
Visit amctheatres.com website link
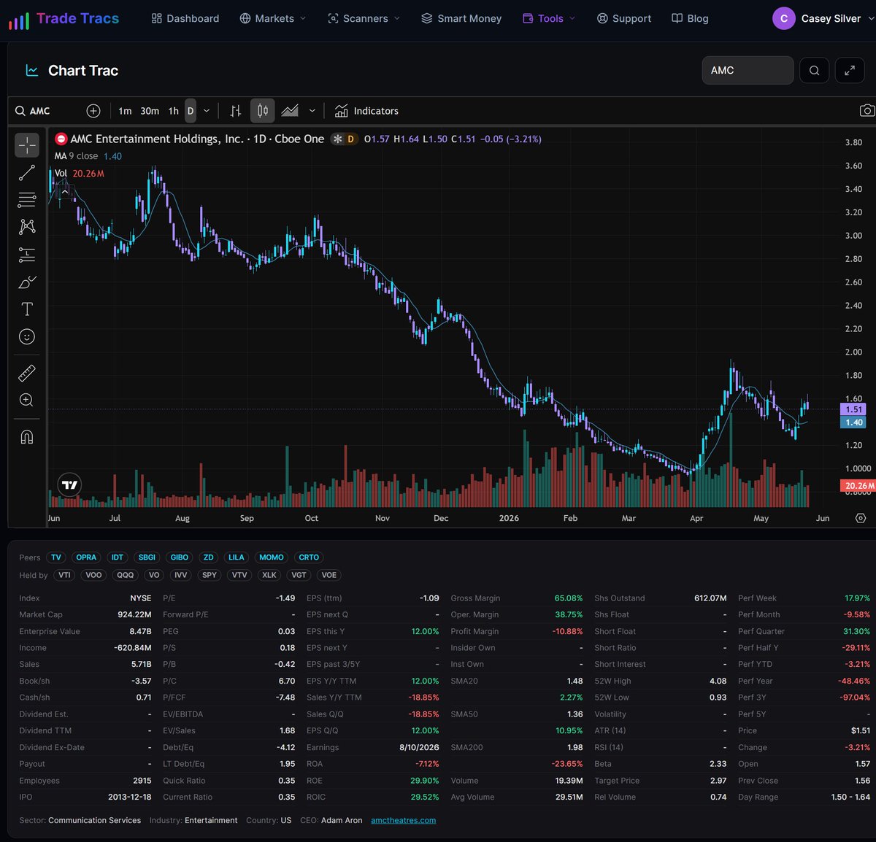(x=403, y=820)
